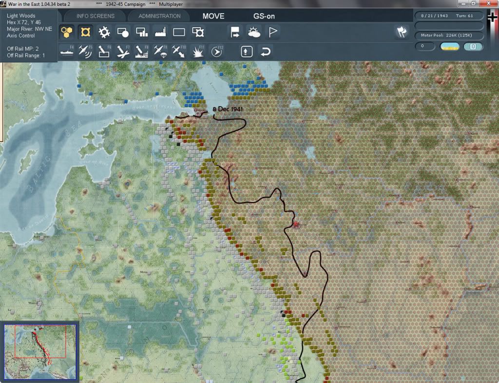Click the Light Woods terrain label
The width and height of the screenshot is (499, 383).
click(x=21, y=16)
